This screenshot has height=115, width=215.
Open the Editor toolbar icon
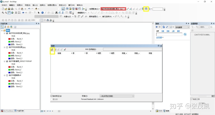[x=63, y=9]
